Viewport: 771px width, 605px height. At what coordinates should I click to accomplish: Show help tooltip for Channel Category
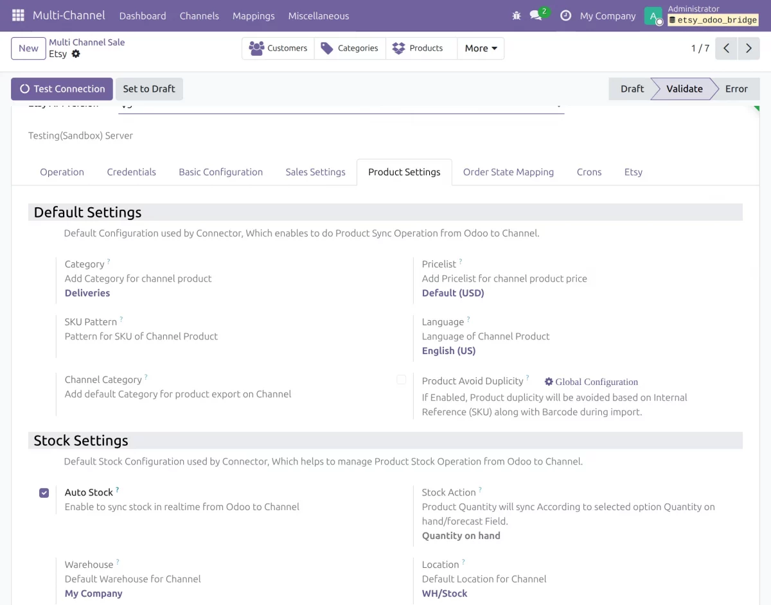point(146,377)
